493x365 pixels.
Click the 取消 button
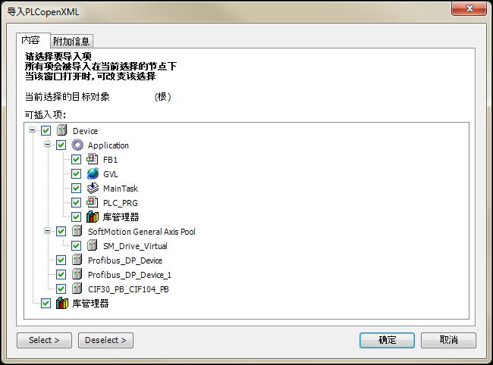tap(449, 340)
